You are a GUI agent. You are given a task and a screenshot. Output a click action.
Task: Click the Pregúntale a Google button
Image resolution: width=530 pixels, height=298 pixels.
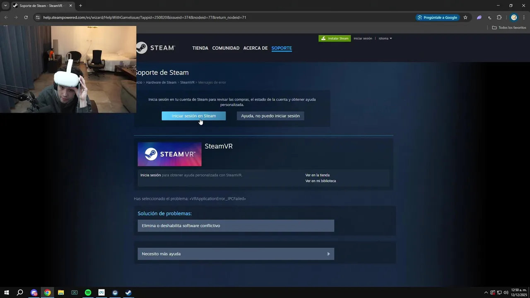click(x=438, y=17)
